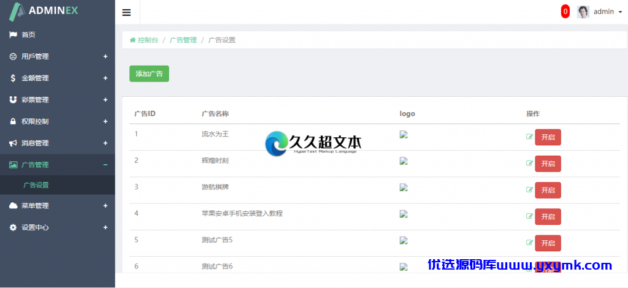Click the ADMINEX logo
The width and height of the screenshot is (628, 288).
click(44, 11)
